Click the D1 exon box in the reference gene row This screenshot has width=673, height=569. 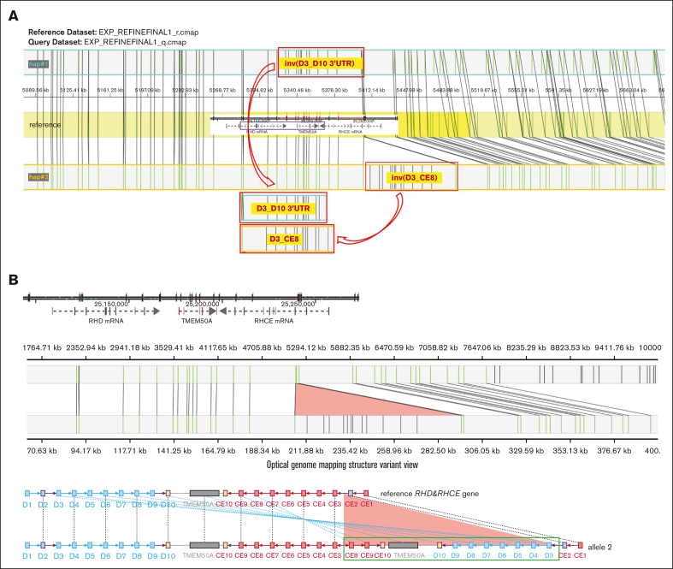click(27, 494)
